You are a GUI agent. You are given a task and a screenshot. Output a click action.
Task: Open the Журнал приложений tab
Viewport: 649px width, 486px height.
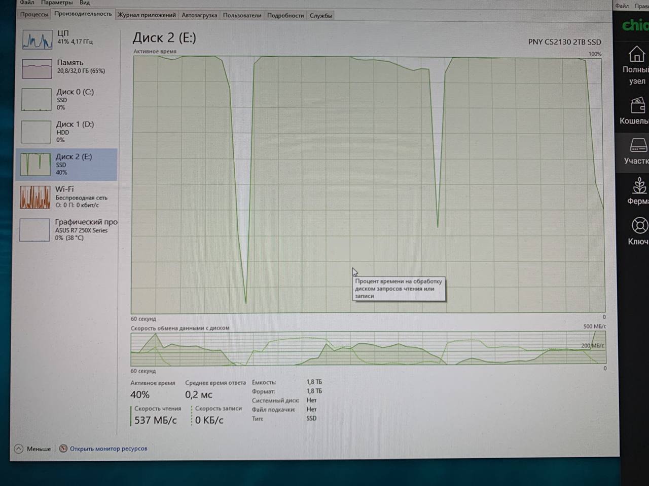[147, 15]
